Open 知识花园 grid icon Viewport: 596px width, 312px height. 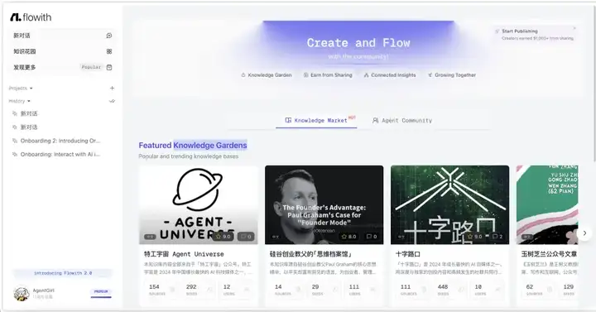[x=109, y=51]
